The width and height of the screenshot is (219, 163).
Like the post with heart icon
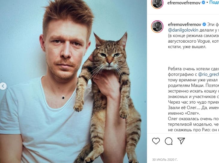[x=156, y=141]
